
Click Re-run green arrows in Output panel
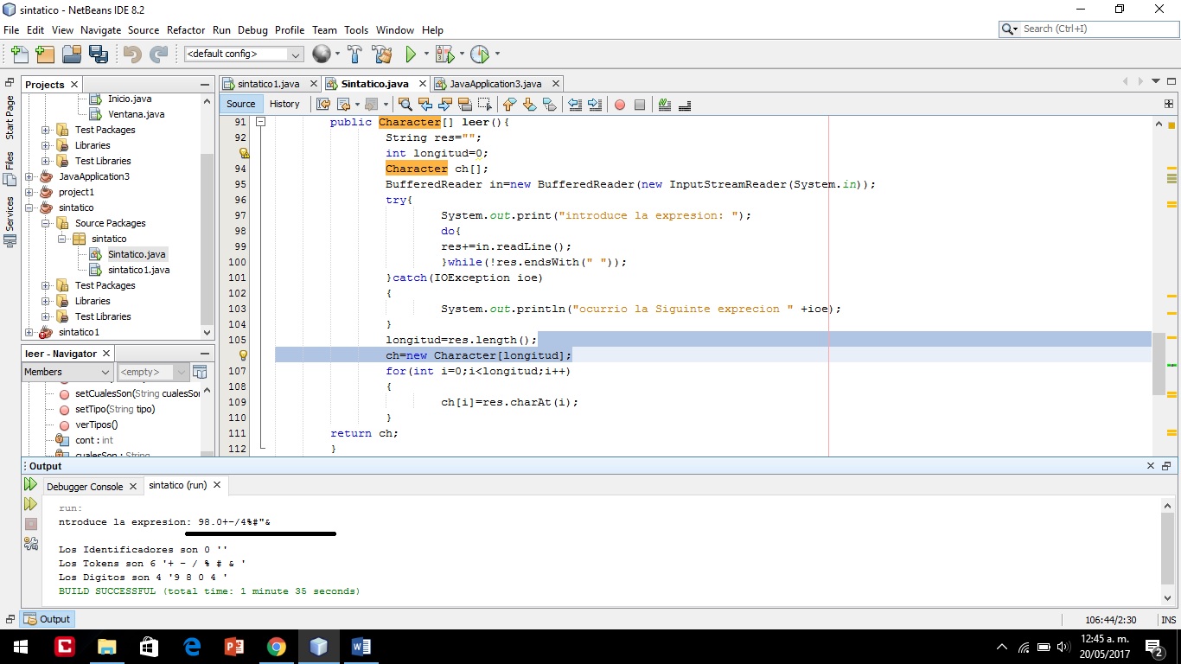coord(31,485)
